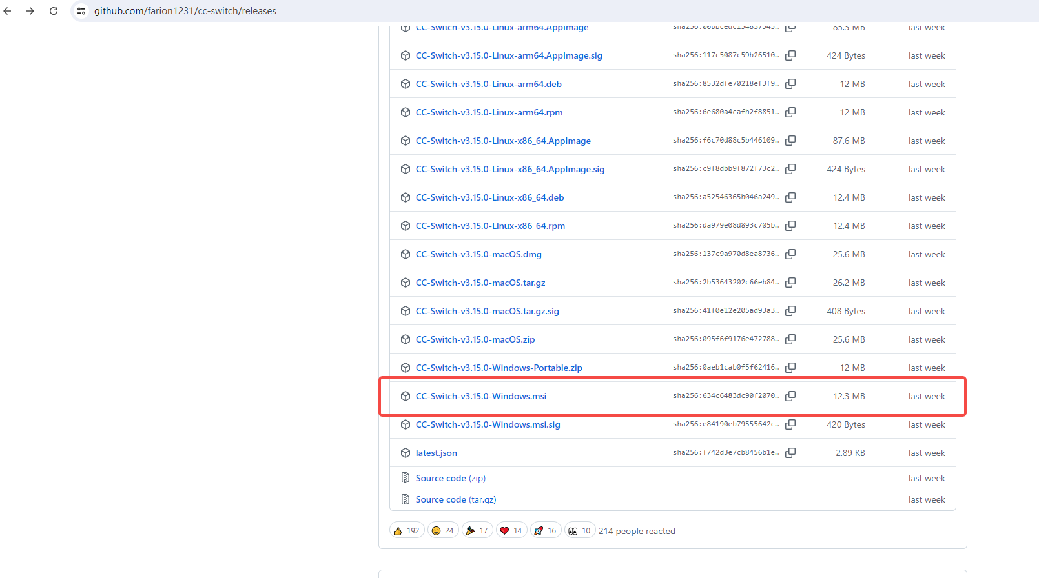Screen dimensions: 1039x578
Task: Click "last week" in the Source code (zip) row
Action: [x=927, y=478]
